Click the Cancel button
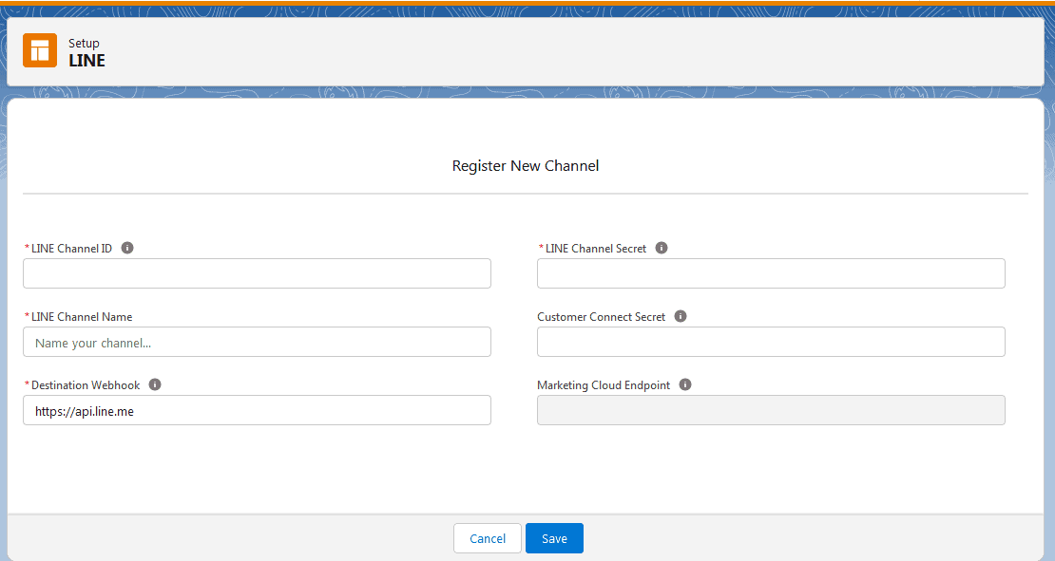The width and height of the screenshot is (1055, 561). click(x=487, y=537)
